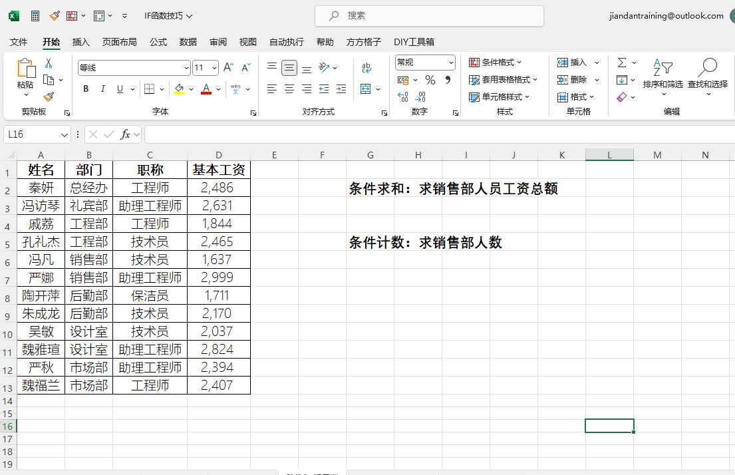
Task: Click the increase indent icon
Action: tap(341, 88)
